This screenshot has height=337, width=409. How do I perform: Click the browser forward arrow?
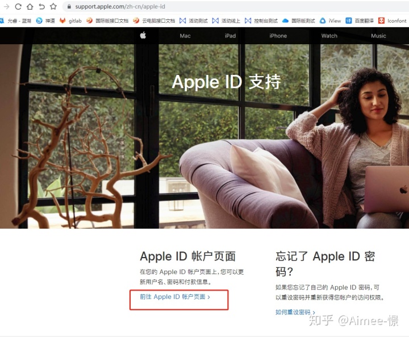6,6
